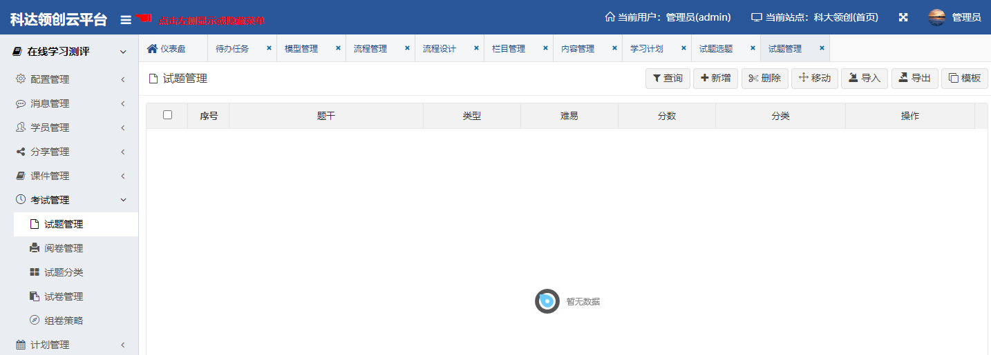Viewport: 991px width, 355px height.
Task: Click the 移动 move button
Action: coord(815,79)
